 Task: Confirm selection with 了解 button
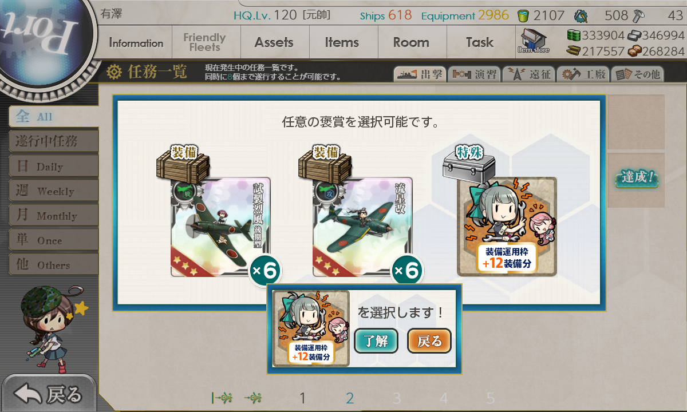click(x=376, y=342)
